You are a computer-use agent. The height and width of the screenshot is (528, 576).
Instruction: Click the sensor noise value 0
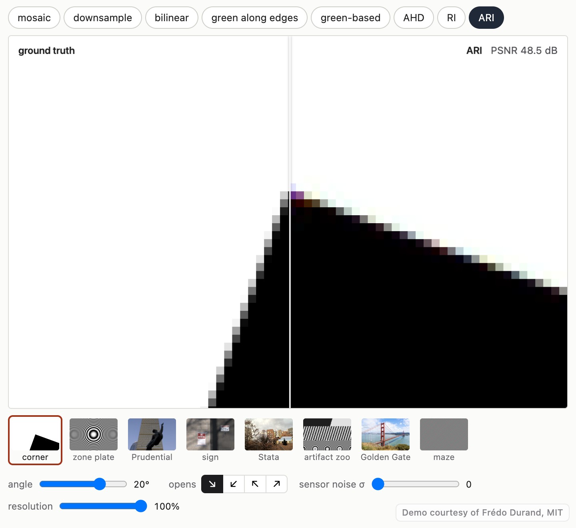[469, 484]
